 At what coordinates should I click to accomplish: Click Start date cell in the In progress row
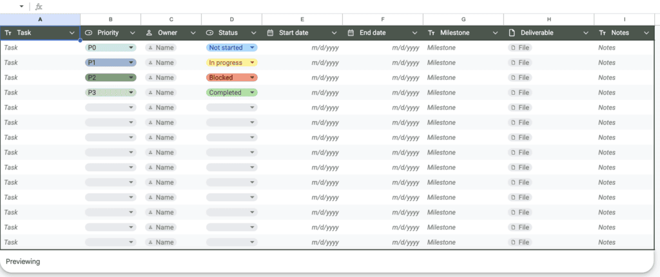coord(302,62)
